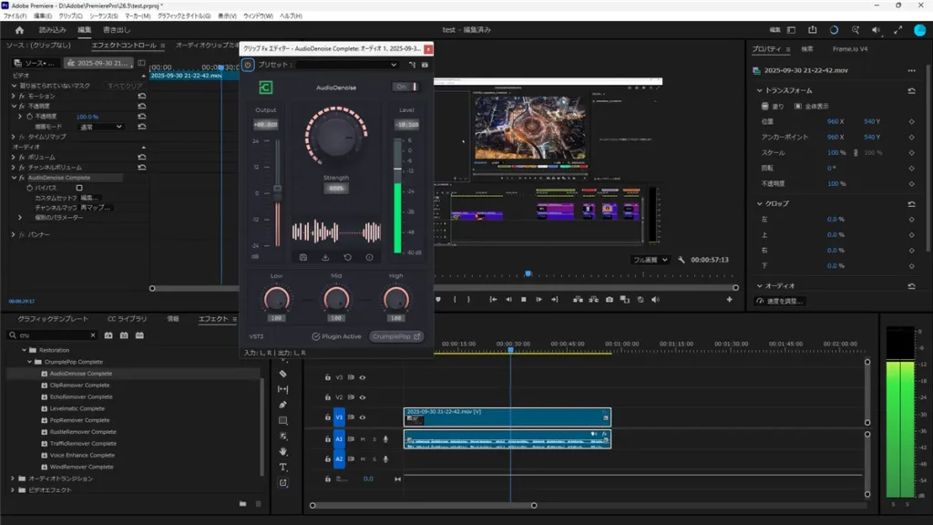Select the Pen tool in the timeline toolbox
Screen dimensions: 933x525
coord(283,405)
